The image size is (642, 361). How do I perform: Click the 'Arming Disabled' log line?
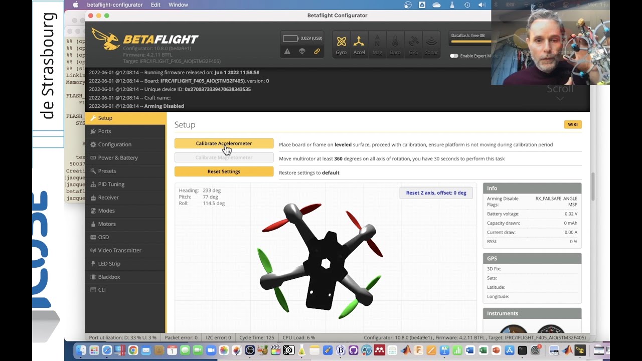[136, 106]
